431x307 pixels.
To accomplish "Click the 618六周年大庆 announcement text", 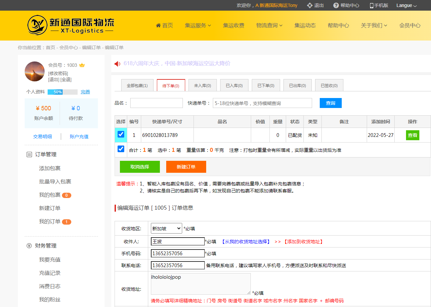I will (x=177, y=63).
